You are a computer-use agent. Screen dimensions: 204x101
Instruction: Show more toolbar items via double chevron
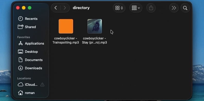174,8
